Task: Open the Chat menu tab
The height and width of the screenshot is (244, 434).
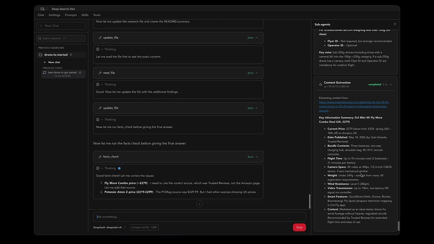Action: coord(41,15)
